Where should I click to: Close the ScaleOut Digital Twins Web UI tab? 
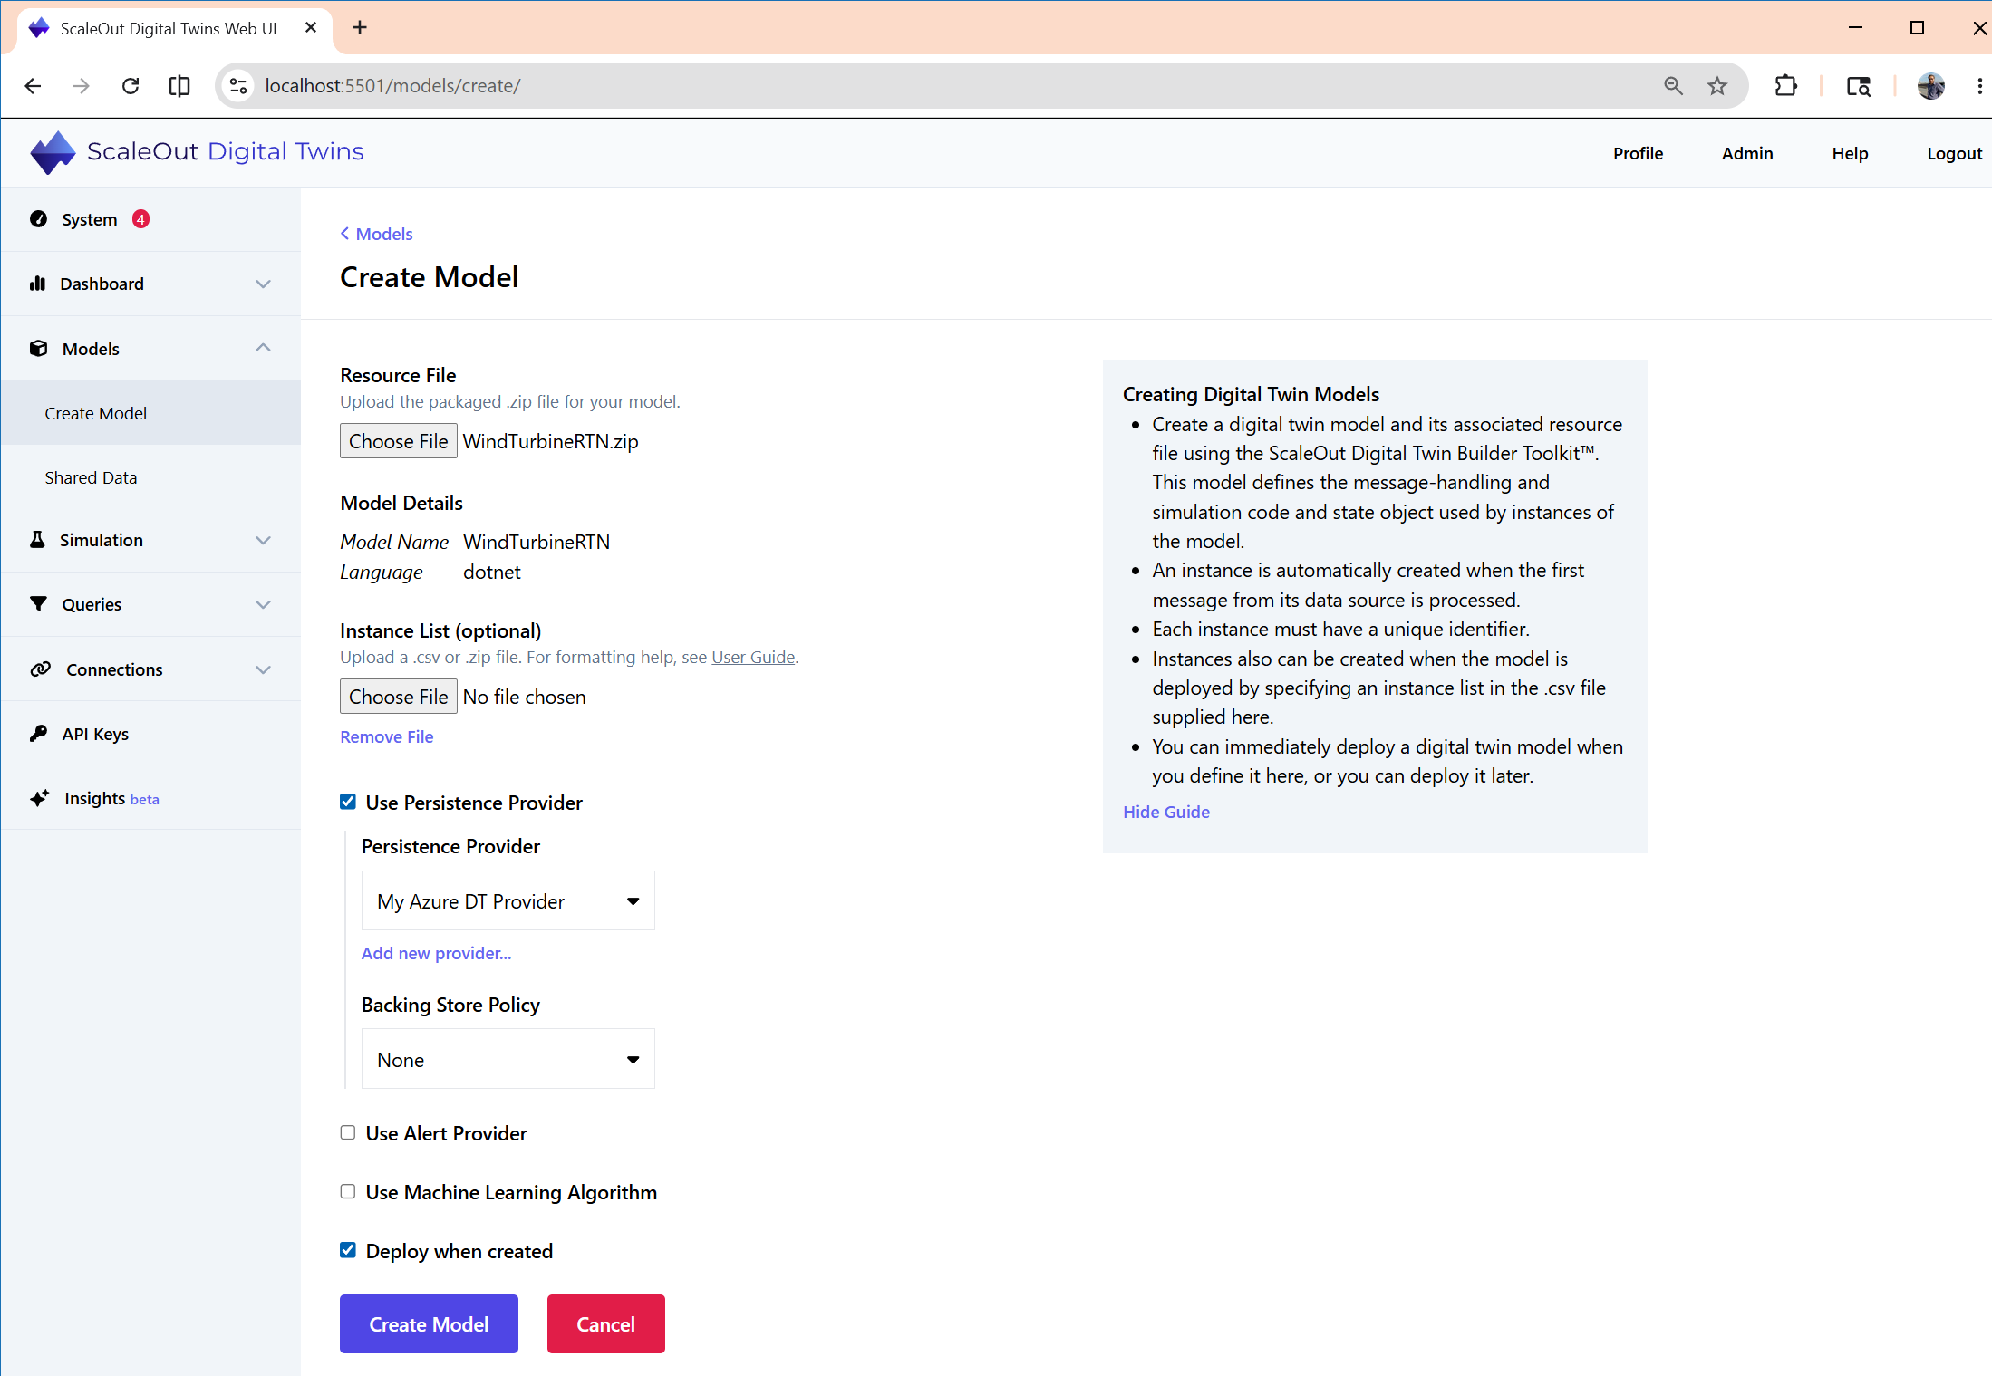coord(311,28)
